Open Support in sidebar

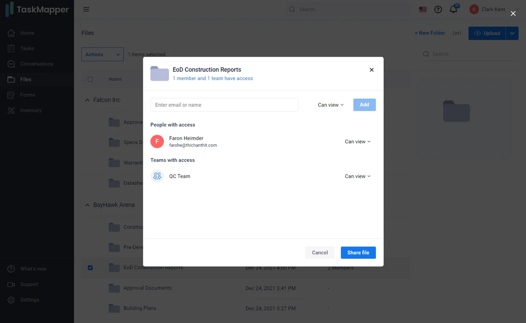(x=29, y=284)
